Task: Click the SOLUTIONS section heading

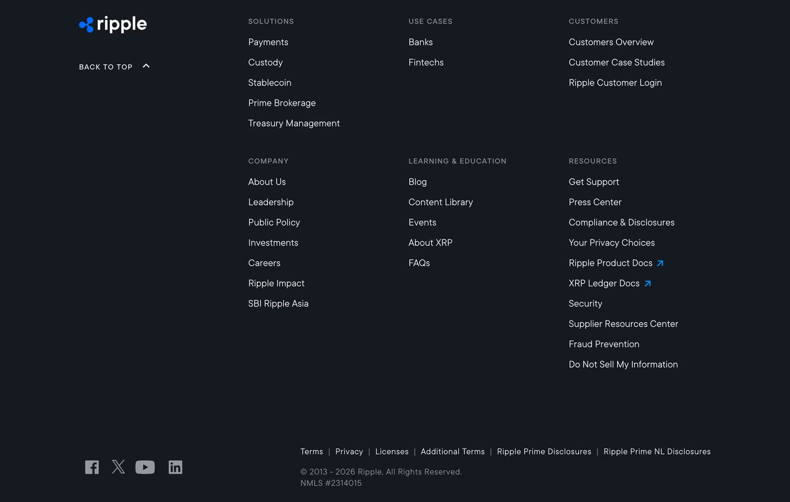Action: tap(271, 21)
